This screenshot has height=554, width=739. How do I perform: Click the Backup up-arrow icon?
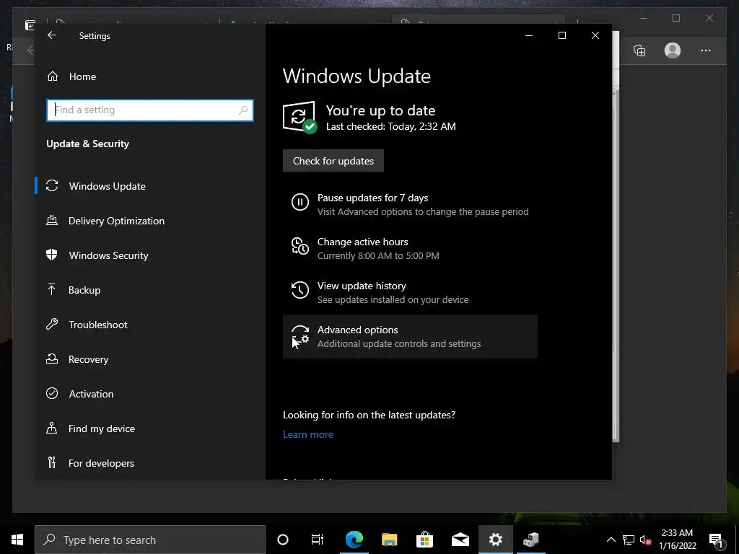coord(52,289)
